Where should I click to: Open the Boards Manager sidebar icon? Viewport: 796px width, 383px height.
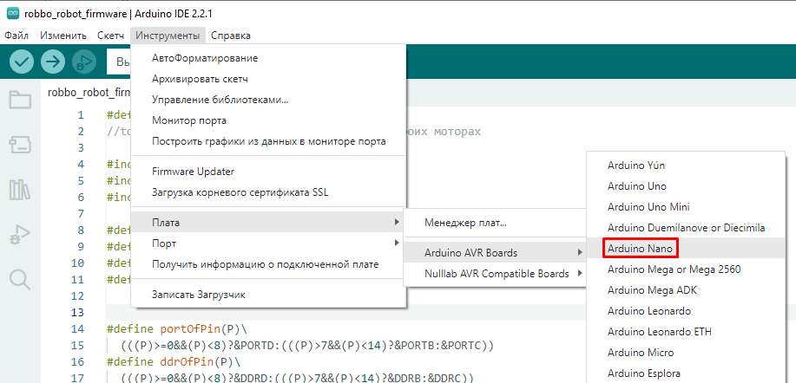(x=20, y=146)
